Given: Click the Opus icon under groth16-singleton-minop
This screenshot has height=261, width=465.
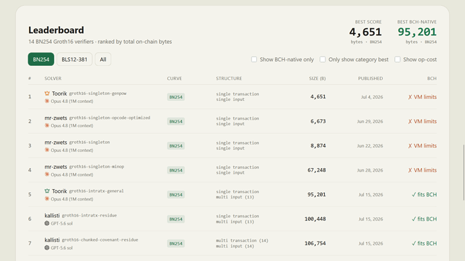Looking at the screenshot, I should pyautogui.click(x=47, y=174).
